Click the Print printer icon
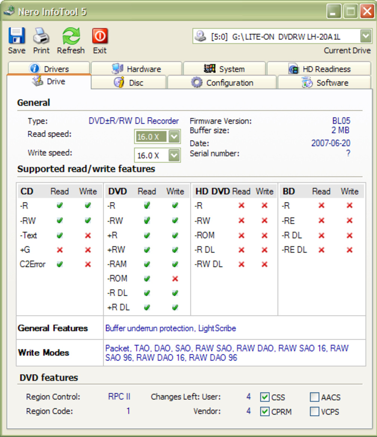Viewport: 377px width, 437px height. (x=41, y=36)
